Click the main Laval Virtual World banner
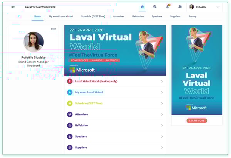231x158 pixels. coord(115,50)
